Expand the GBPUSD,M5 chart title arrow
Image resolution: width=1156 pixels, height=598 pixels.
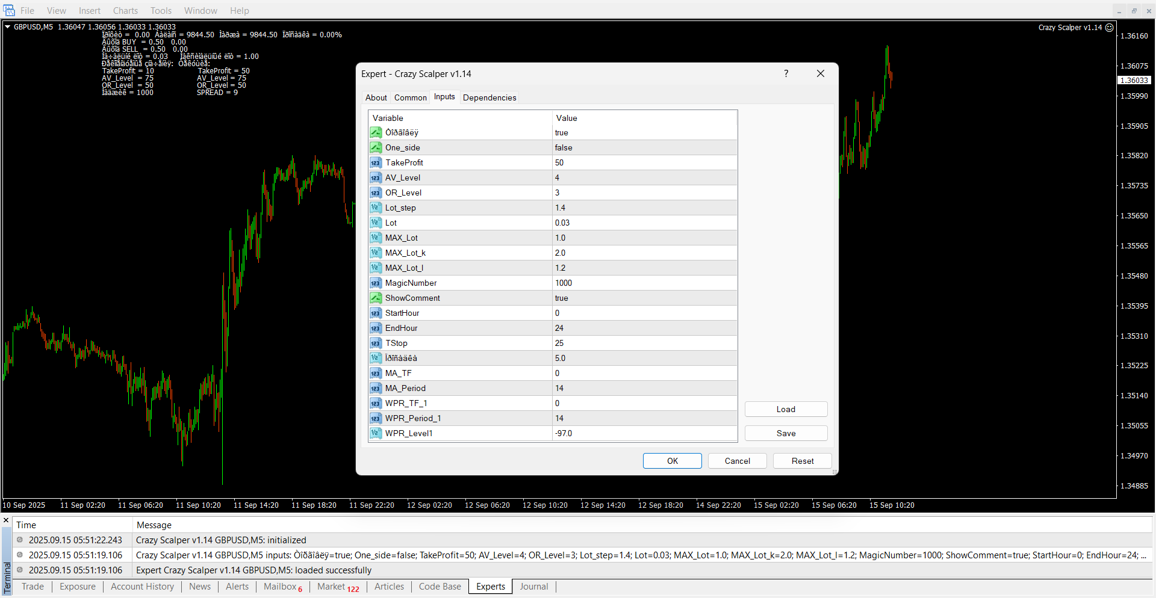click(8, 27)
